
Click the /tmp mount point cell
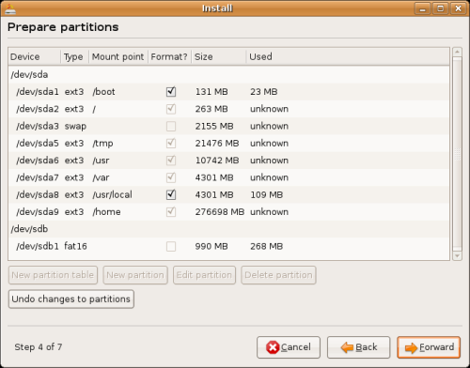(x=102, y=144)
